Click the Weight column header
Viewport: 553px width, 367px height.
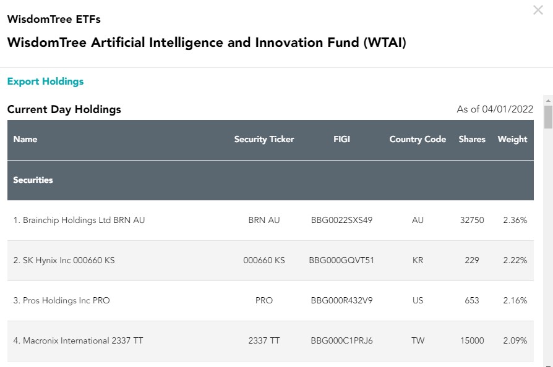click(512, 139)
